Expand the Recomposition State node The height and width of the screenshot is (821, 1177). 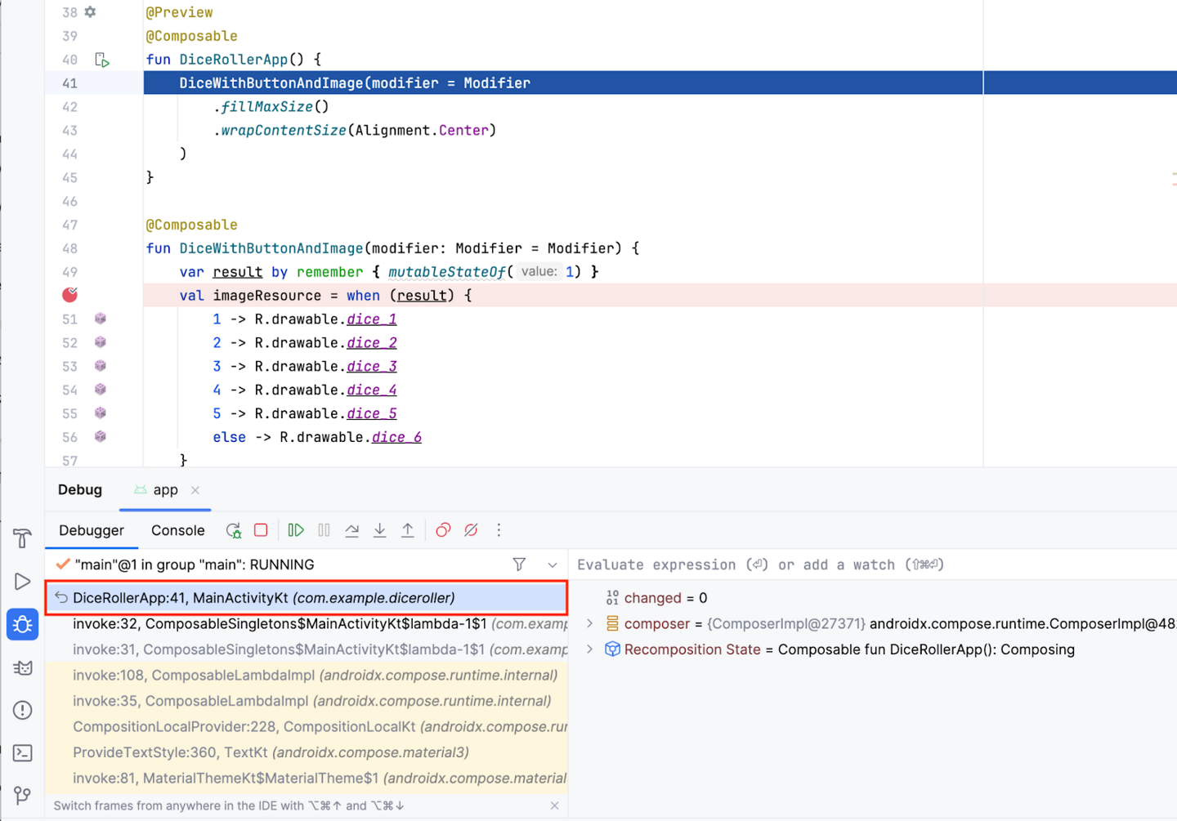tap(590, 649)
